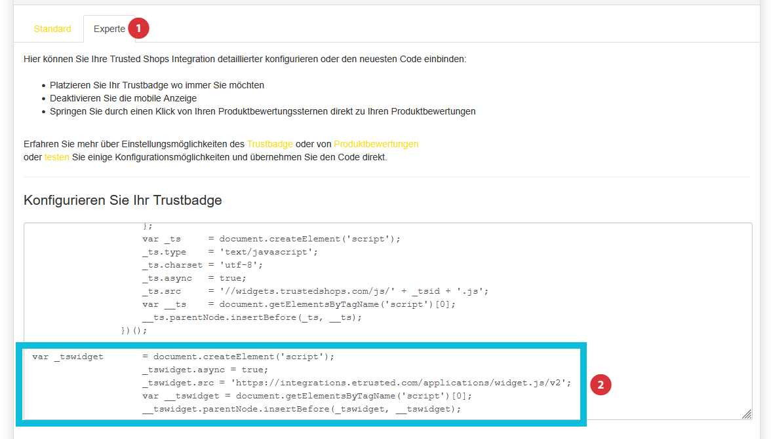Click the 'Konfigurieren Sie Ihr Trustbadge' heading

pyautogui.click(x=123, y=200)
